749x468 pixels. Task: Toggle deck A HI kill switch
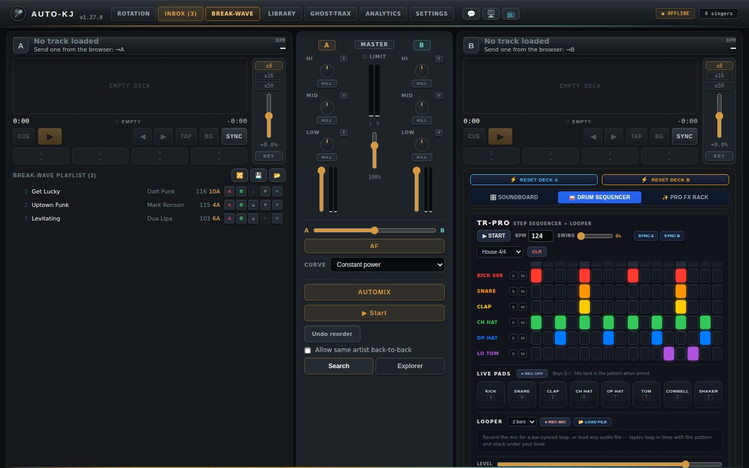tap(327, 83)
